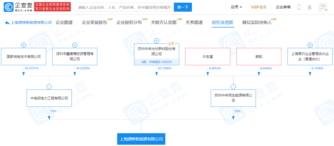Click the user avatar in top right
This screenshot has width=334, height=146.
323,7
